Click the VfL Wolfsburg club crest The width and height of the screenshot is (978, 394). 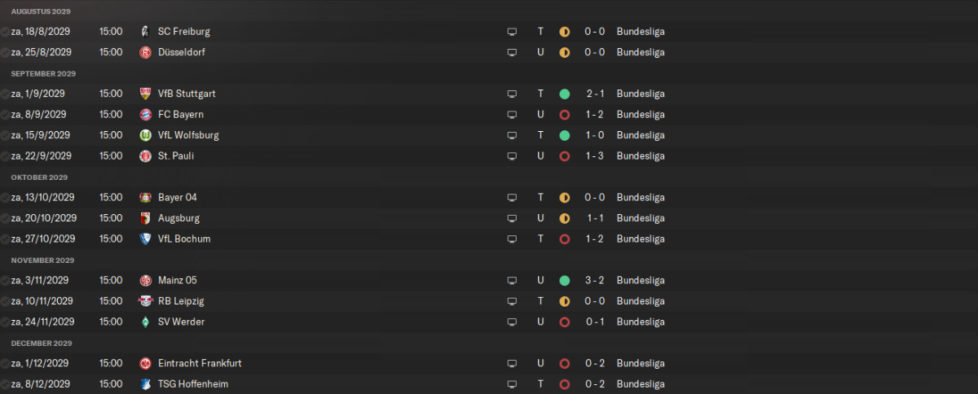(x=145, y=135)
